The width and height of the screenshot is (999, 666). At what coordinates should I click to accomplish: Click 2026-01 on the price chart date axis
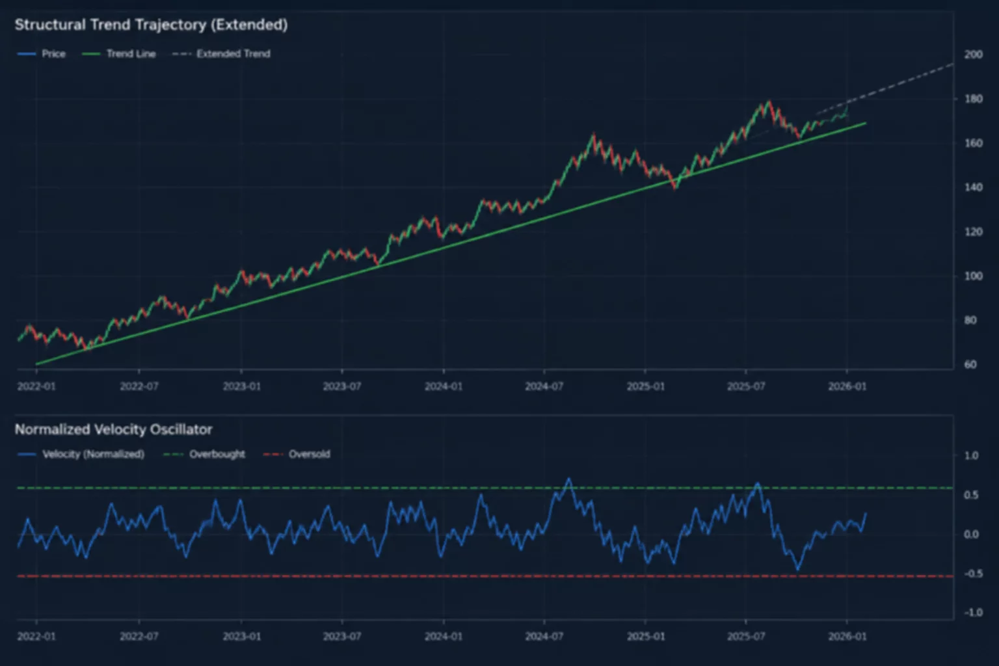(847, 386)
